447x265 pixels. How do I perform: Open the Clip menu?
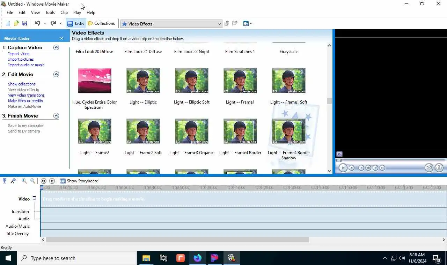coord(64,12)
